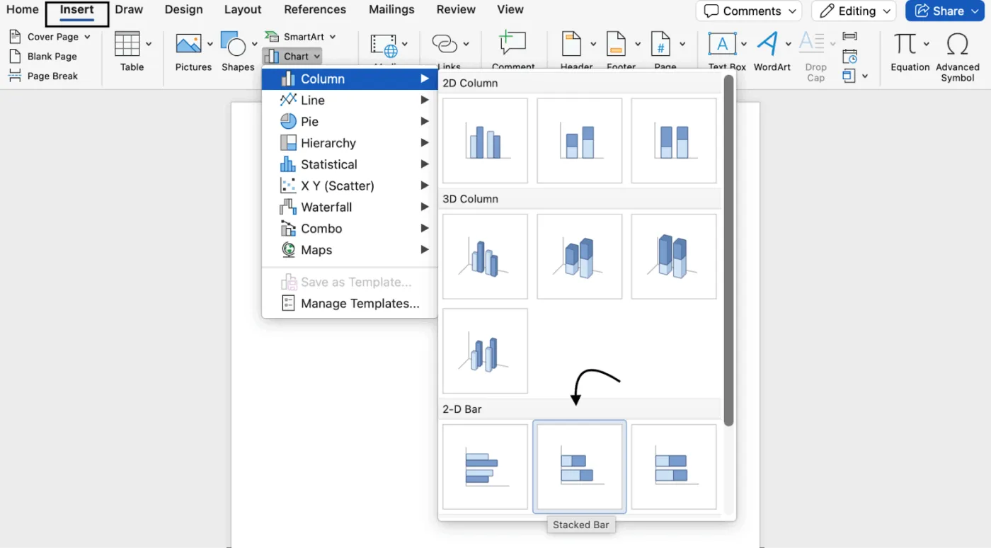Expand the Shapes dropdown arrow

pyautogui.click(x=254, y=44)
